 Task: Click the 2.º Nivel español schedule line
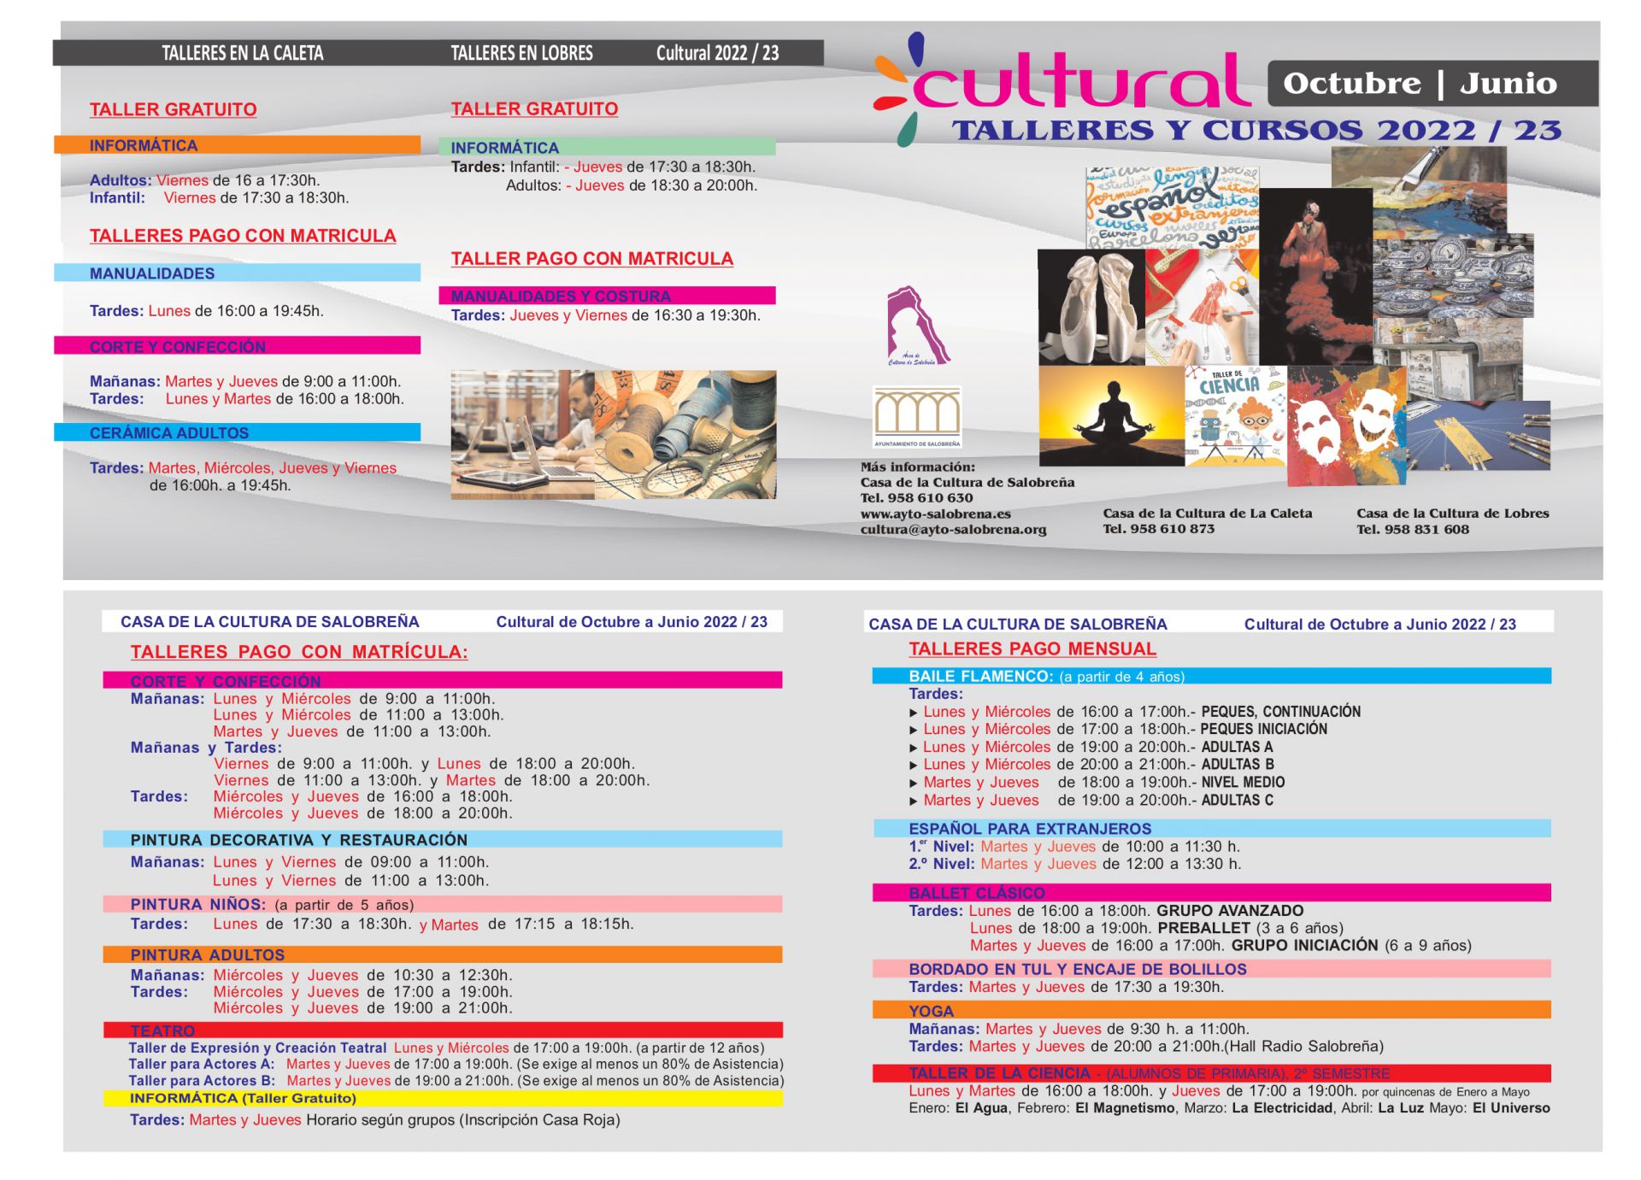pos(1074,864)
